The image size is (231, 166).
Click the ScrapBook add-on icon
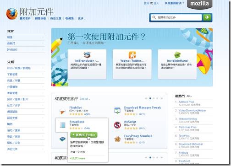63,125
